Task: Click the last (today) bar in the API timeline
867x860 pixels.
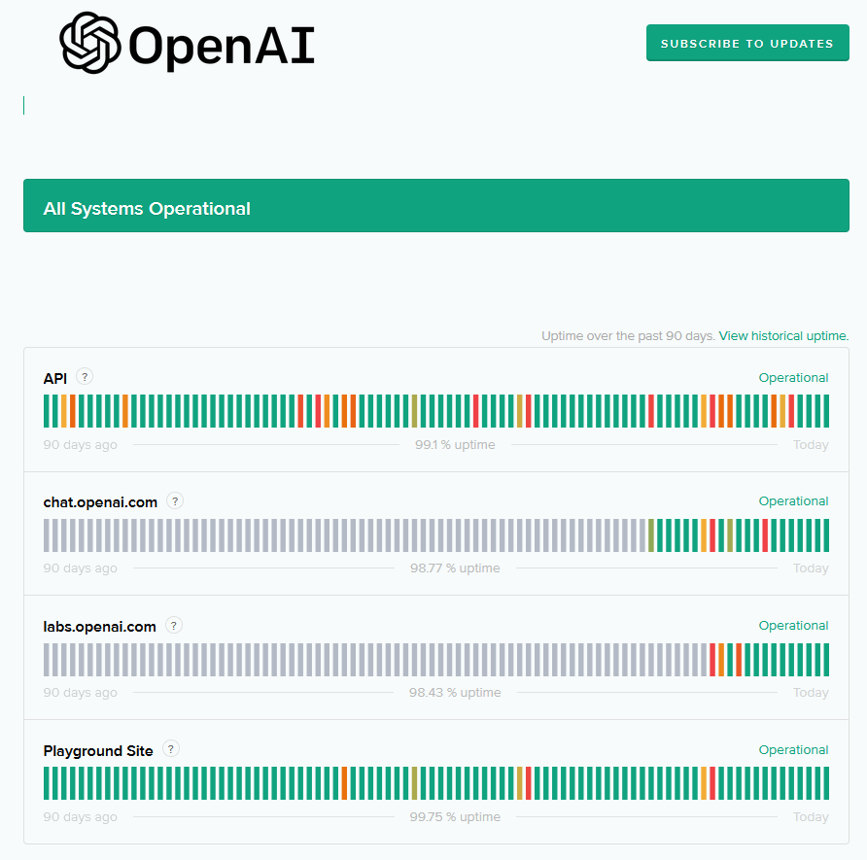Action: pos(826,411)
